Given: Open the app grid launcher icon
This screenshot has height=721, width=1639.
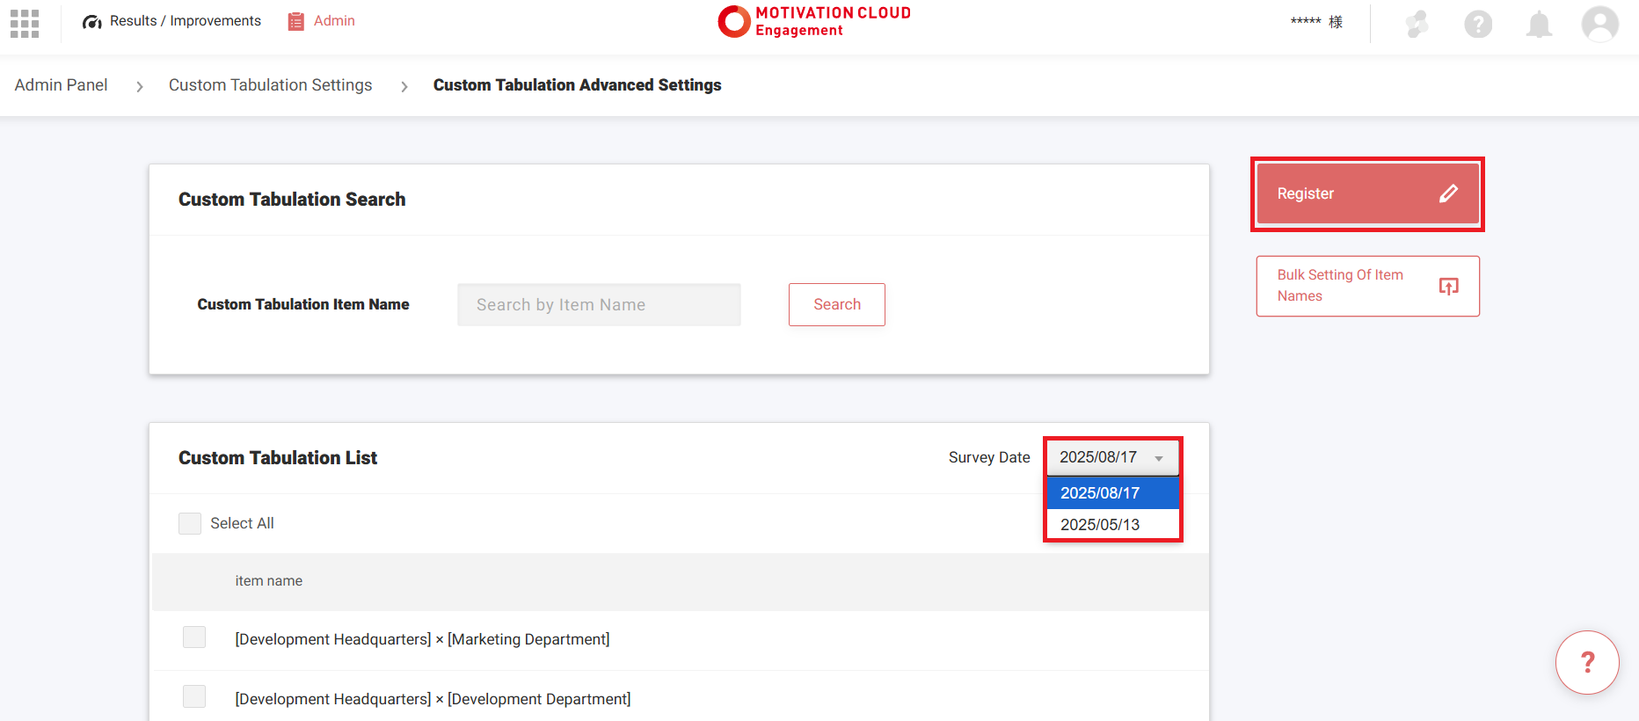Looking at the screenshot, I should 25,24.
